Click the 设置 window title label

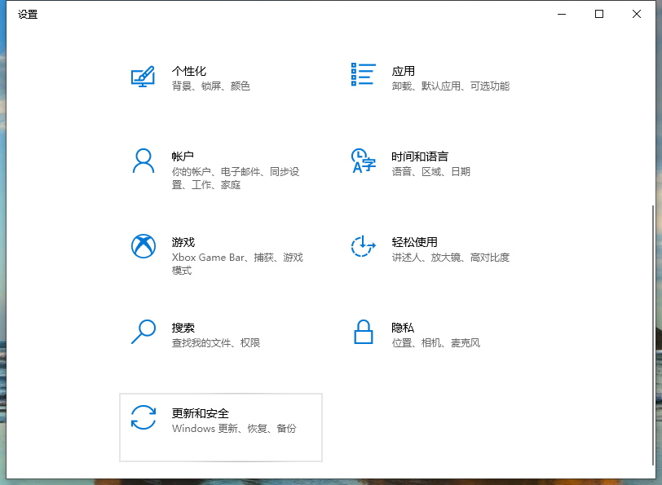pos(28,14)
